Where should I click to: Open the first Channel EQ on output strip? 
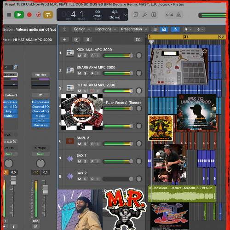40,107
